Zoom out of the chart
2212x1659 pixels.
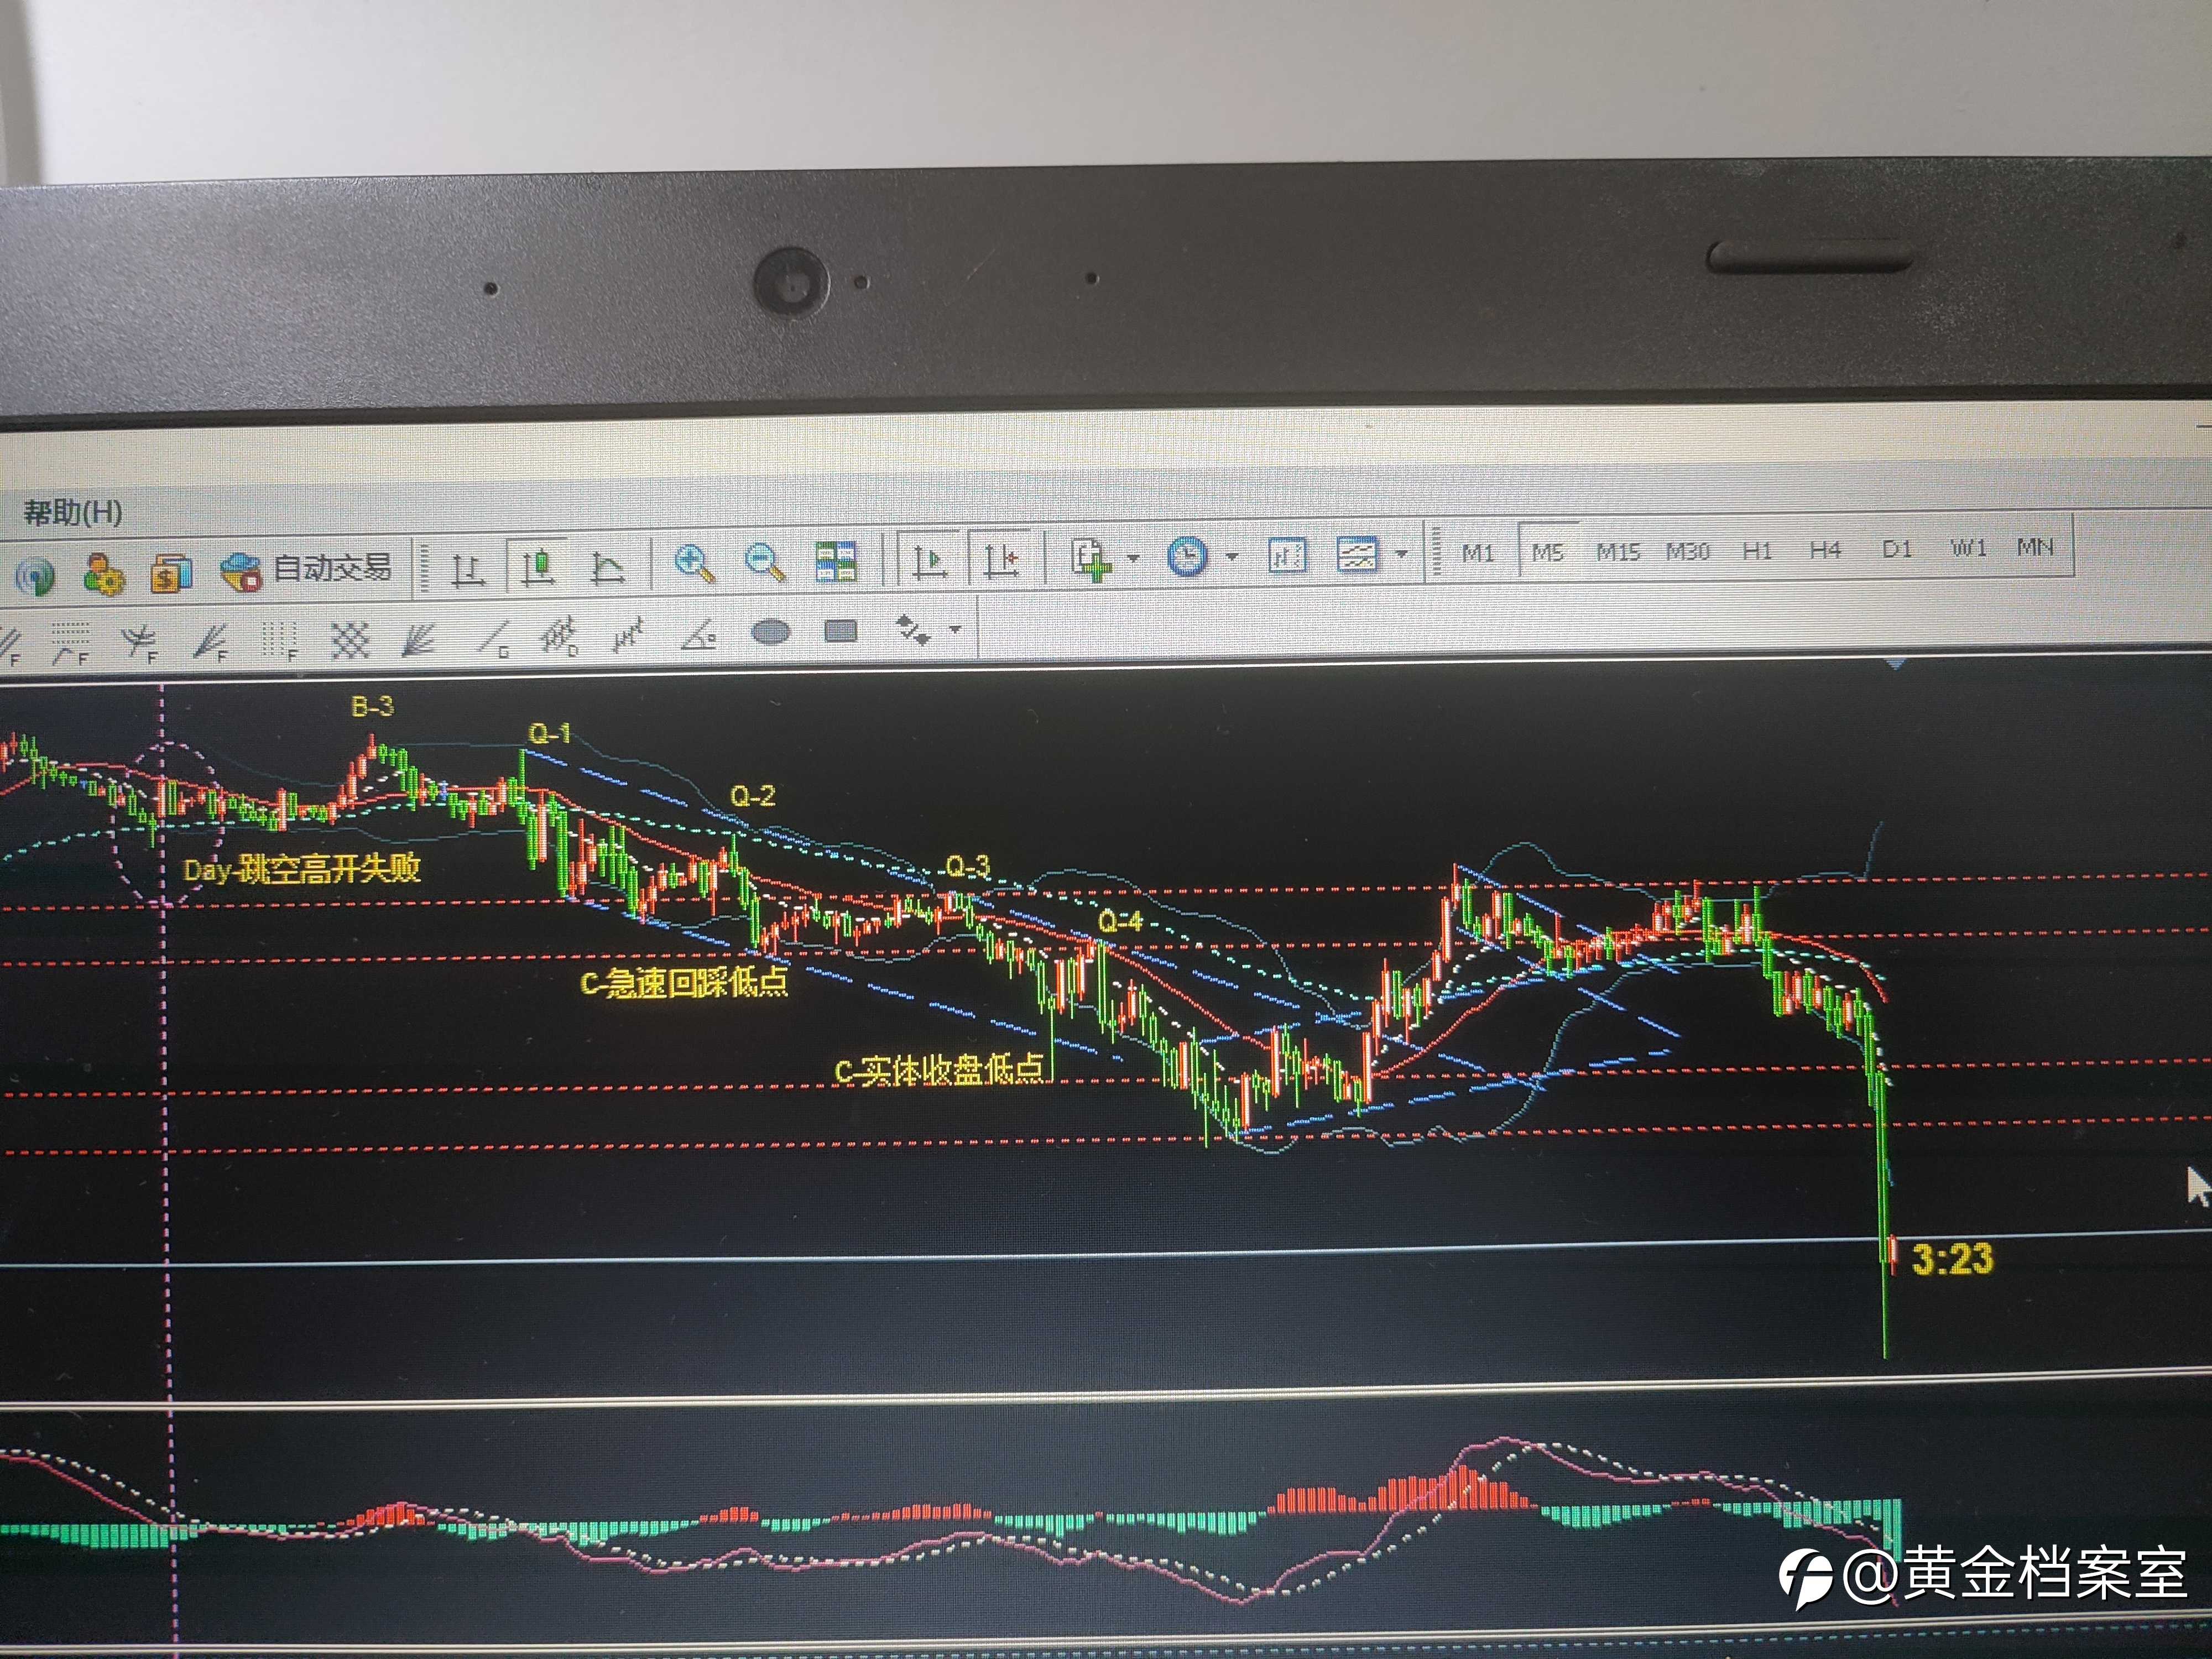pyautogui.click(x=765, y=562)
